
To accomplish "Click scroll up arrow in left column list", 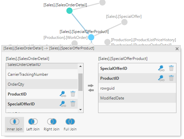I will pos(80,66).
